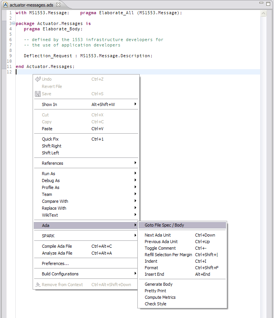Viewport: 274px width, 318px height.
Task: Choose Indent in Ada submenu
Action: pyautogui.click(x=182, y=261)
